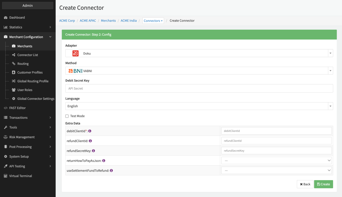Click the Risk Management scales icon

click(x=6, y=137)
